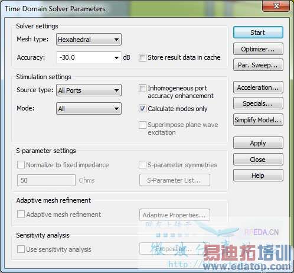
Task: Toggle Normalize to fixed impedance checkbox
Action: click(21, 165)
